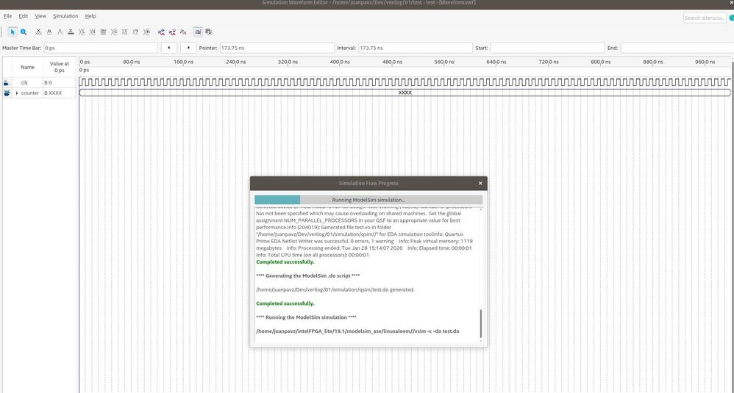Apply Forcing High (1) value
The image size is (734, 393).
coord(60,32)
